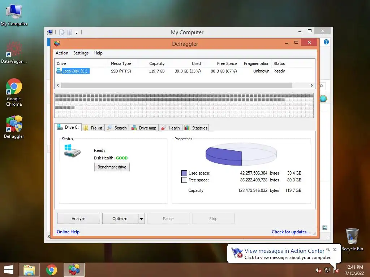370x277 pixels.
Task: Click the Used space purple color swatch
Action: click(184, 173)
